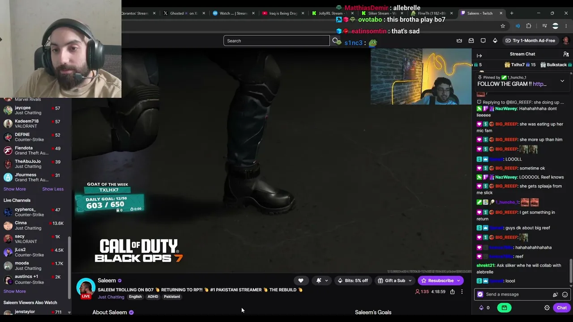Open a new browser tab

[512, 13]
